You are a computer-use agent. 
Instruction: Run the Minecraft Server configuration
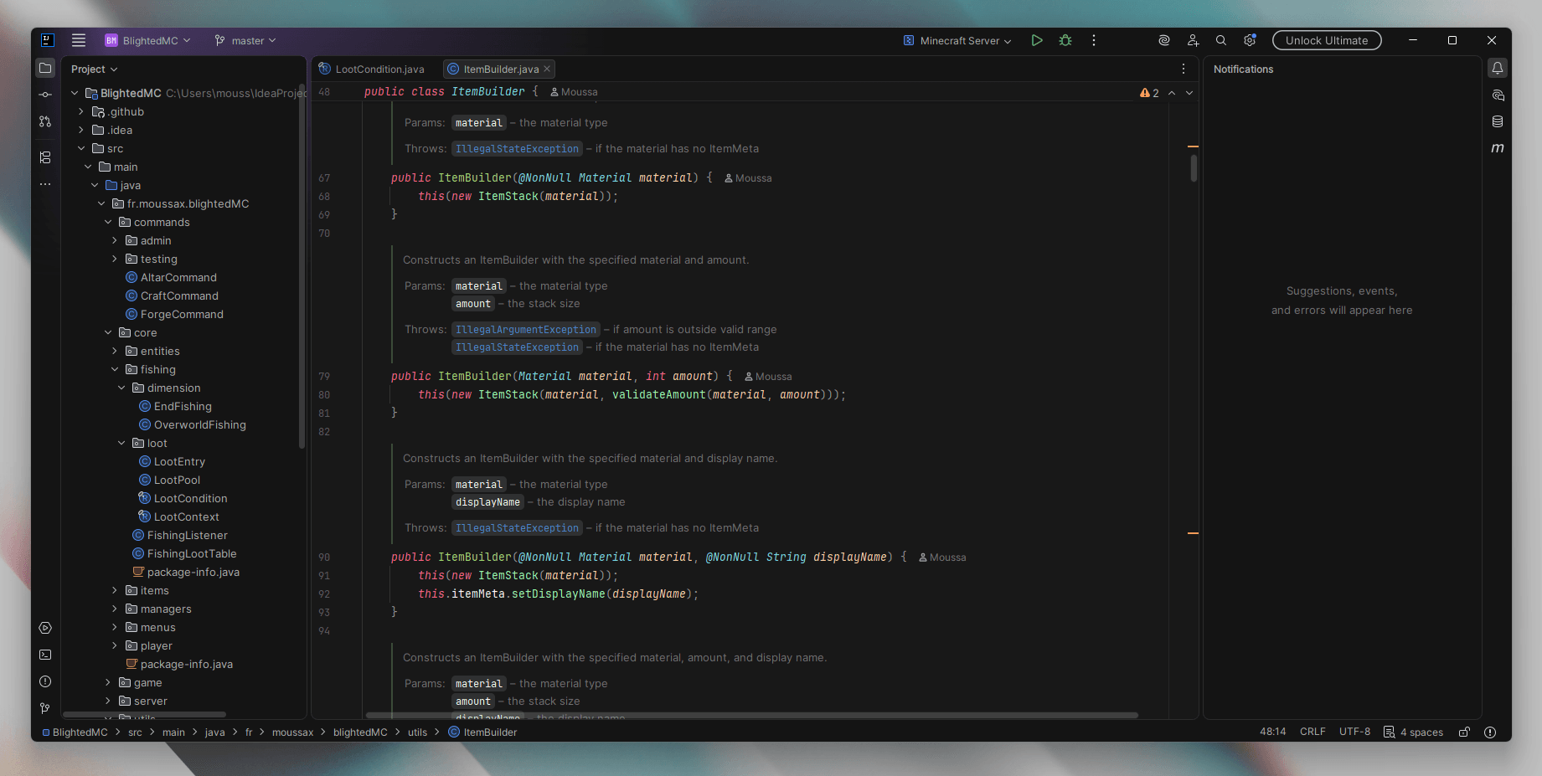point(1037,40)
